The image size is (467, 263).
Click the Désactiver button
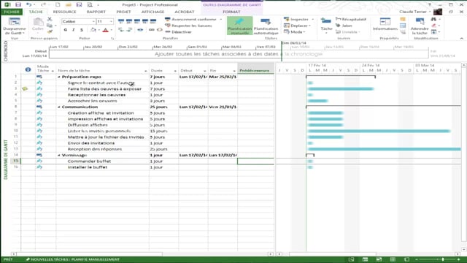[x=178, y=32]
